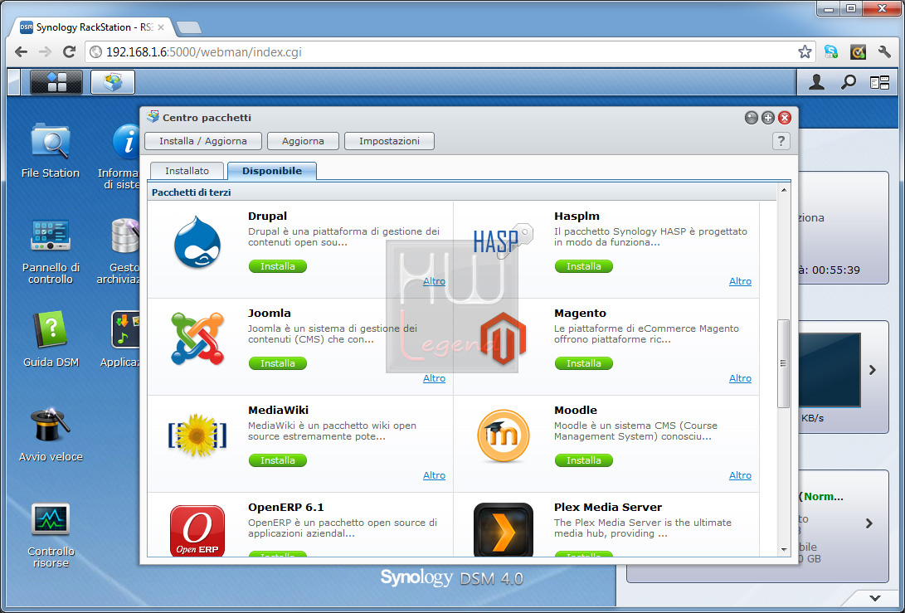The image size is (905, 613).
Task: Click the package list scroll-up arrow
Action: 783,190
